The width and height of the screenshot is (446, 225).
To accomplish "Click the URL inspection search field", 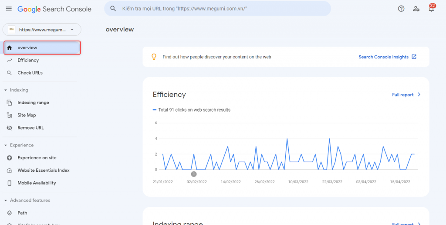I will click(218, 9).
